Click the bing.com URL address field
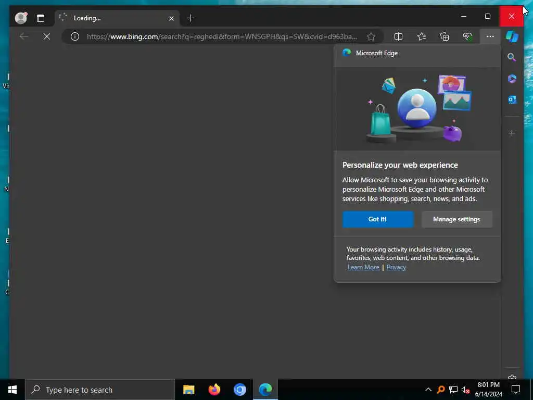Screen dimensions: 533x400 222,36
